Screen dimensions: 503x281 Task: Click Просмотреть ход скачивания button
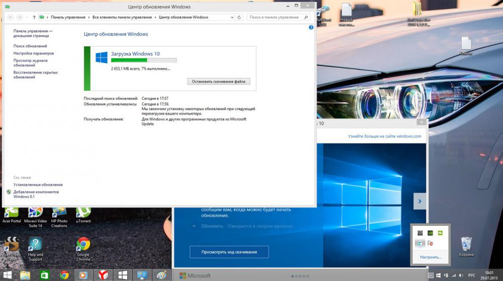tap(229, 252)
